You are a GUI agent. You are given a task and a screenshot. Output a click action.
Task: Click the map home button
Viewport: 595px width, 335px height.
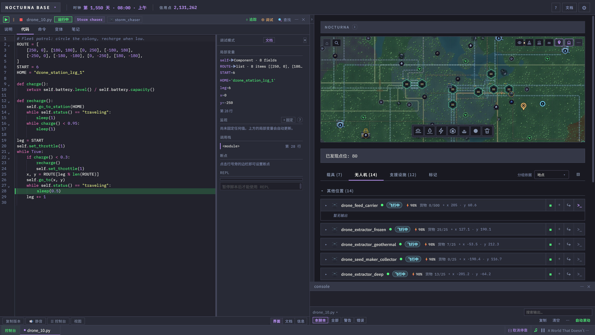[x=327, y=43]
